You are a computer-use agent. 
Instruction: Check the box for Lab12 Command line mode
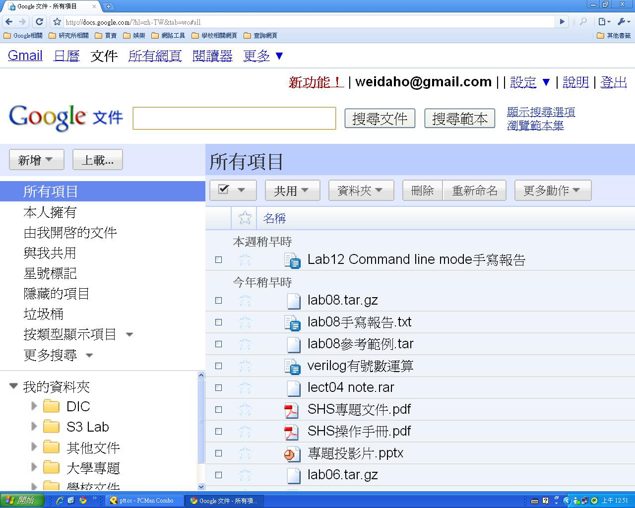218,259
